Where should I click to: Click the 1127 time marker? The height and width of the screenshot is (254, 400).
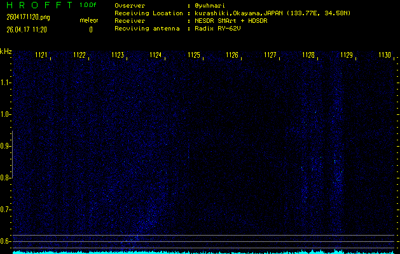(270, 55)
